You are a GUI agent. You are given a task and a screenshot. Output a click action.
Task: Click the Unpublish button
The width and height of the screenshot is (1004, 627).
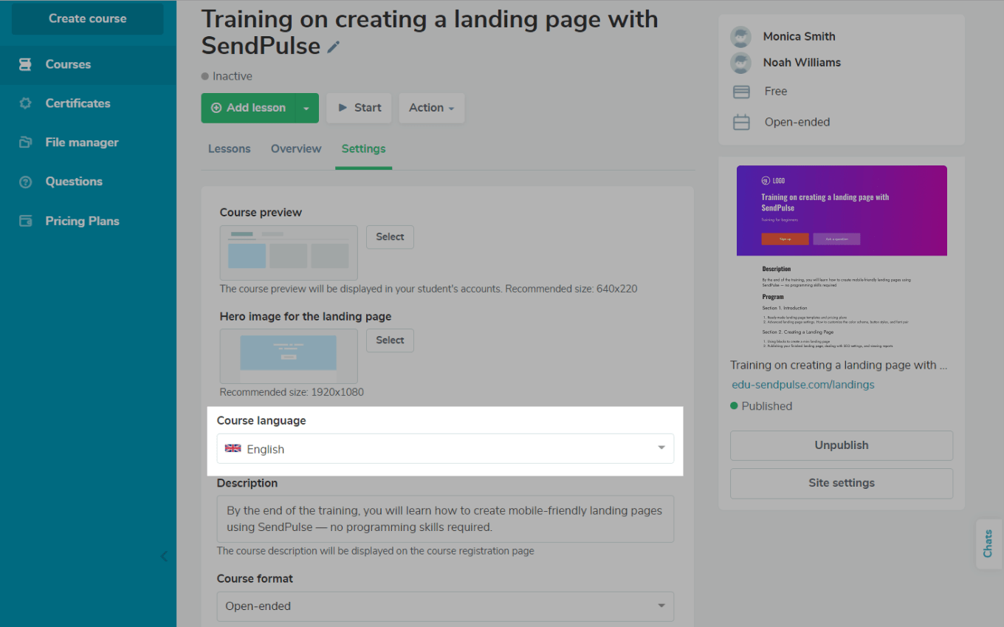[x=841, y=445]
